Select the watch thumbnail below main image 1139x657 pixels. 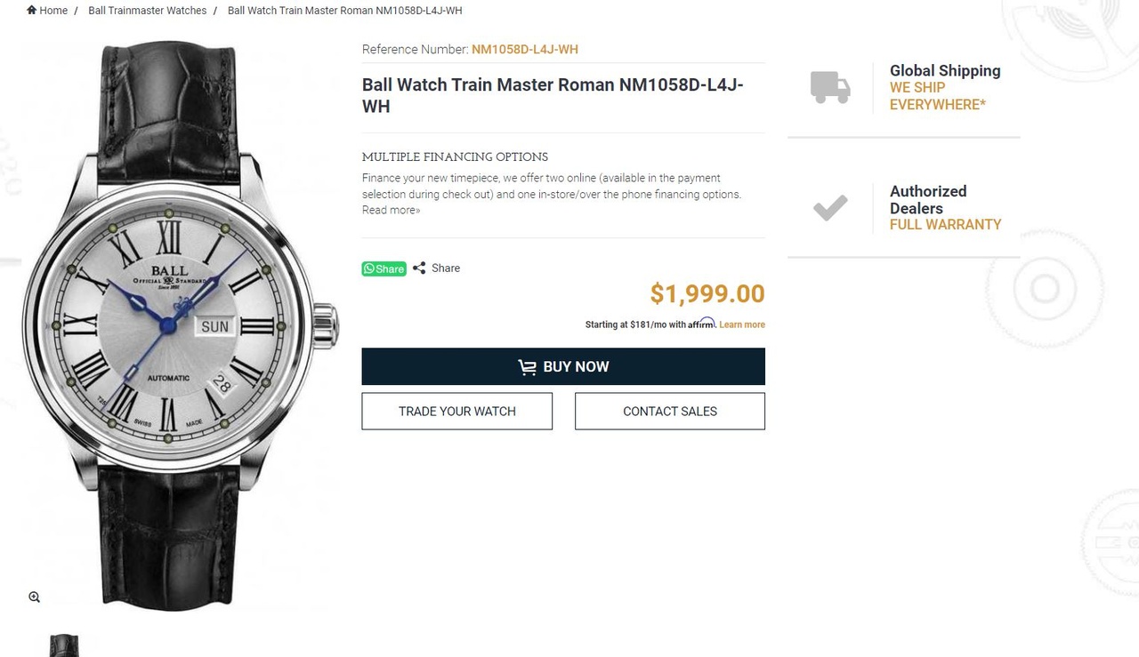[64, 645]
